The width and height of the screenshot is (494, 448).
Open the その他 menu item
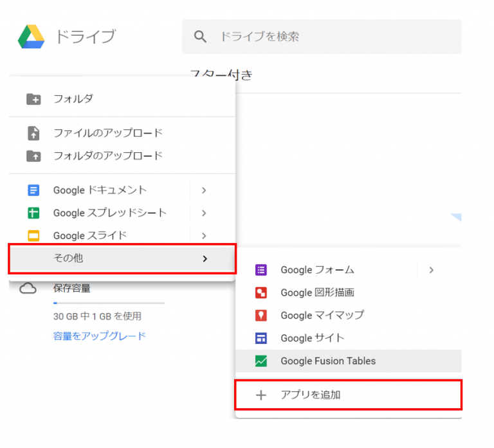(x=122, y=258)
